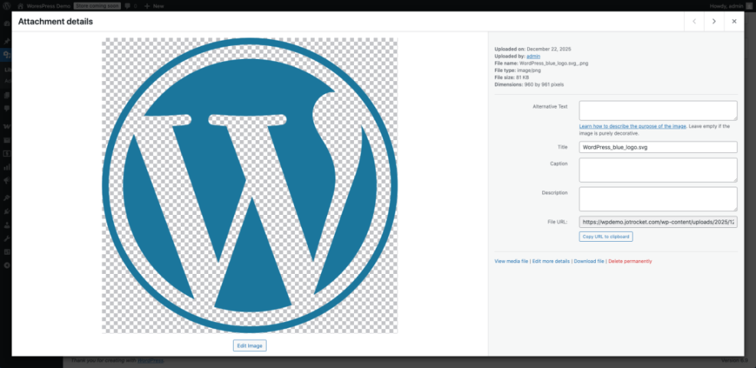Open the Plugins icon in sidebar
Screen dimensions: 756x368
pos(6,211)
